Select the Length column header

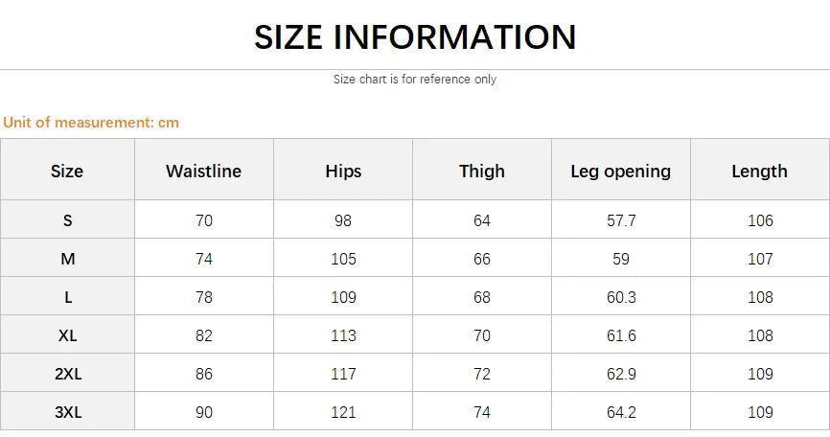(x=759, y=172)
